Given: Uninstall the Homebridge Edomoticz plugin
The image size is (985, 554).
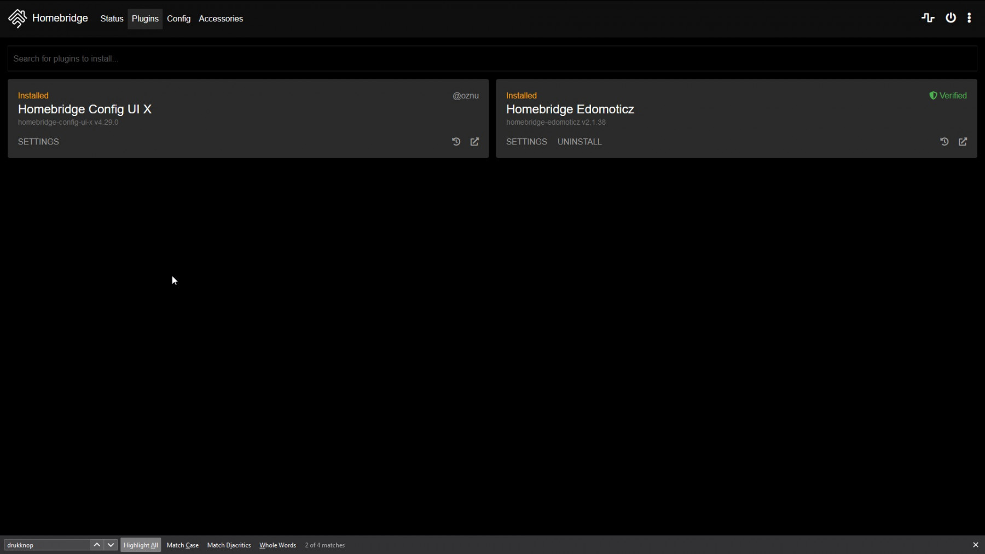Looking at the screenshot, I should (x=580, y=142).
